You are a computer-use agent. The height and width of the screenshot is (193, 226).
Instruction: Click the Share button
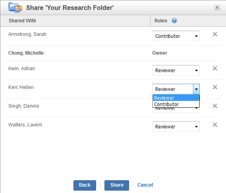click(117, 185)
